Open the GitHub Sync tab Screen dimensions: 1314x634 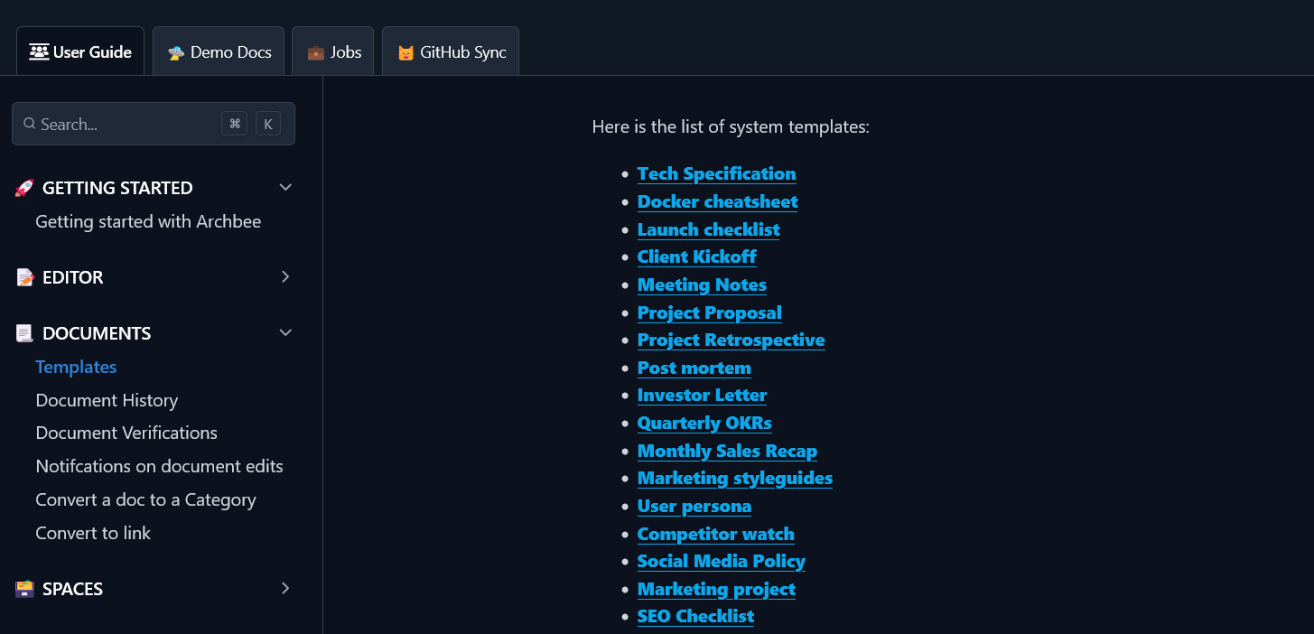click(x=451, y=51)
